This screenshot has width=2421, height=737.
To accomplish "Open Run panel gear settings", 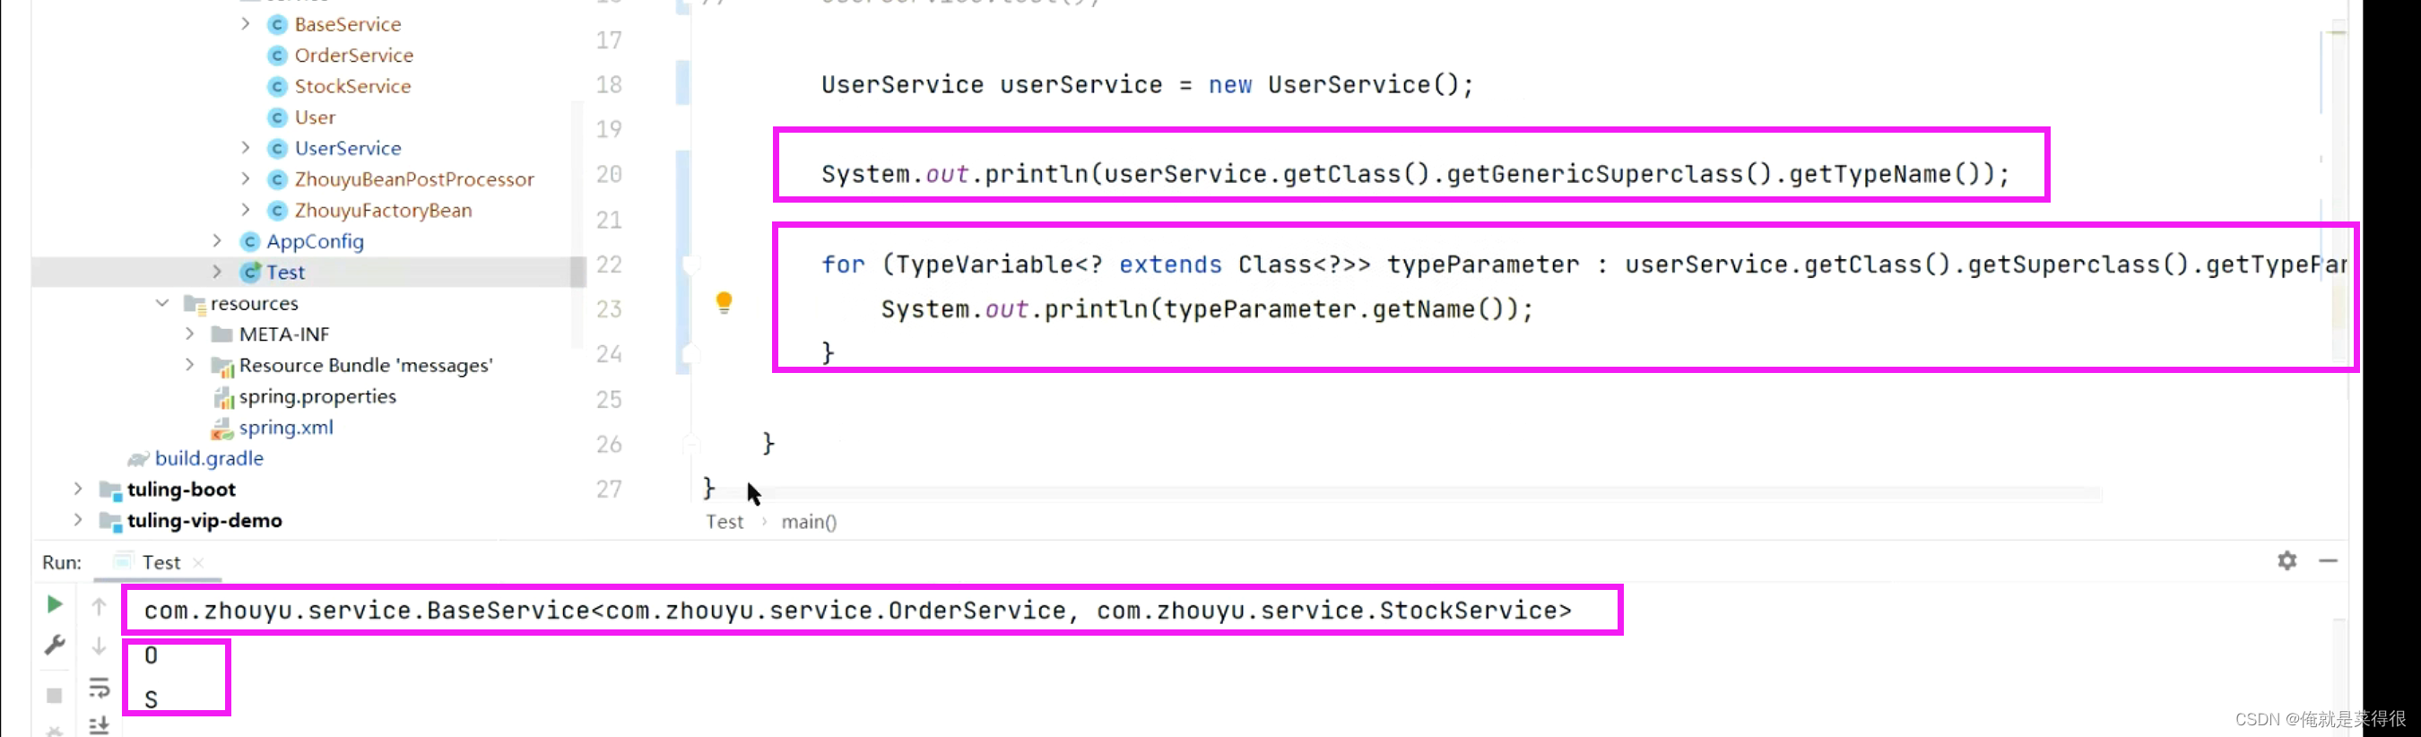I will pyautogui.click(x=2286, y=561).
